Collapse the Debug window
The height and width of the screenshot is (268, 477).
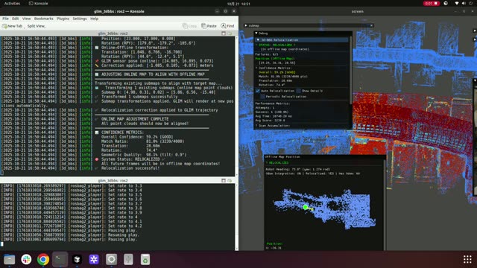[x=256, y=33]
